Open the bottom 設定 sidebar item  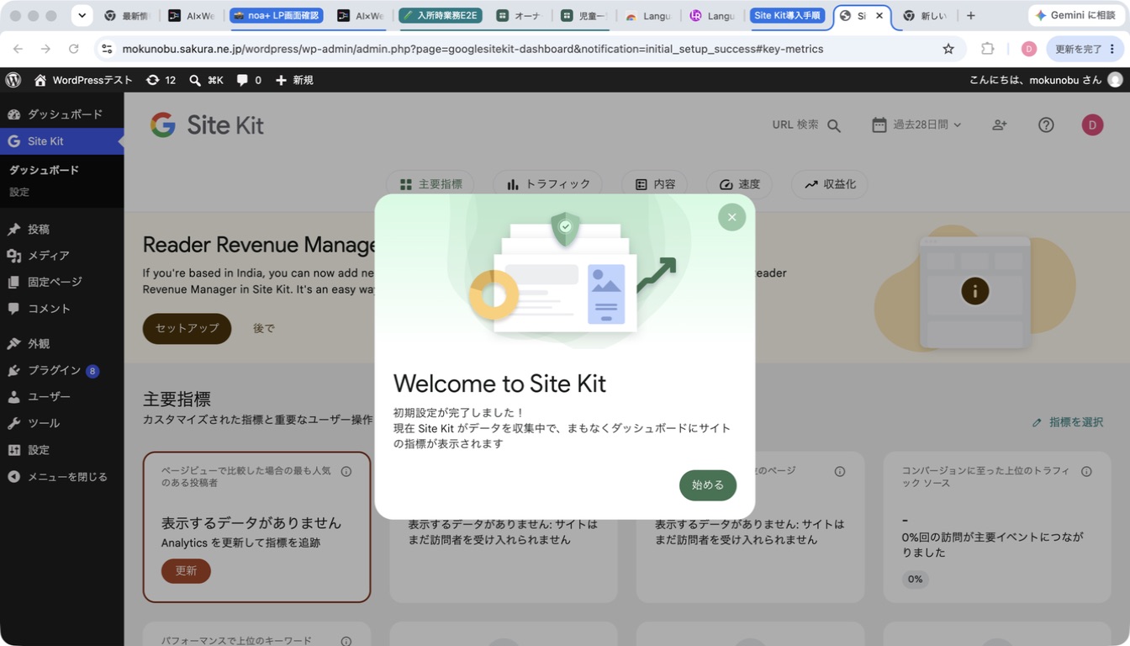point(61,450)
